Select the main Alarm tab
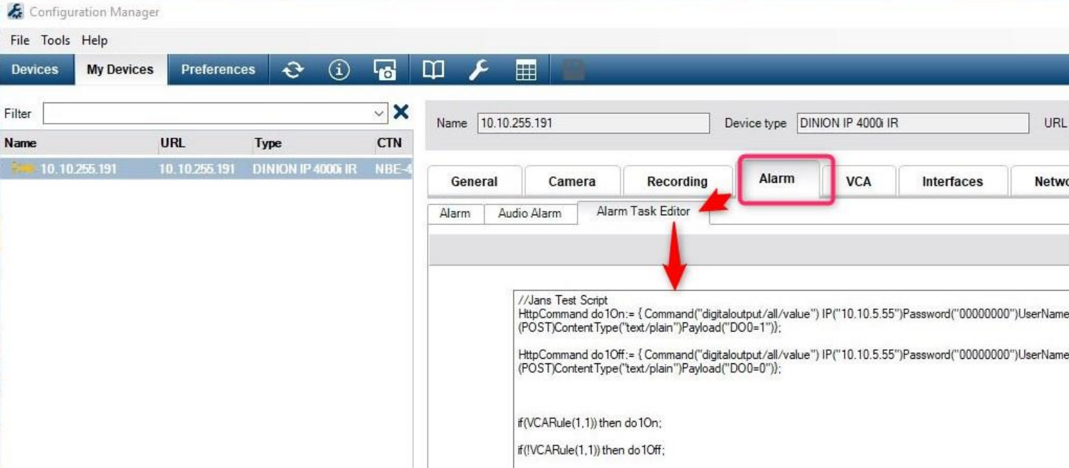The image size is (1069, 468). [777, 179]
